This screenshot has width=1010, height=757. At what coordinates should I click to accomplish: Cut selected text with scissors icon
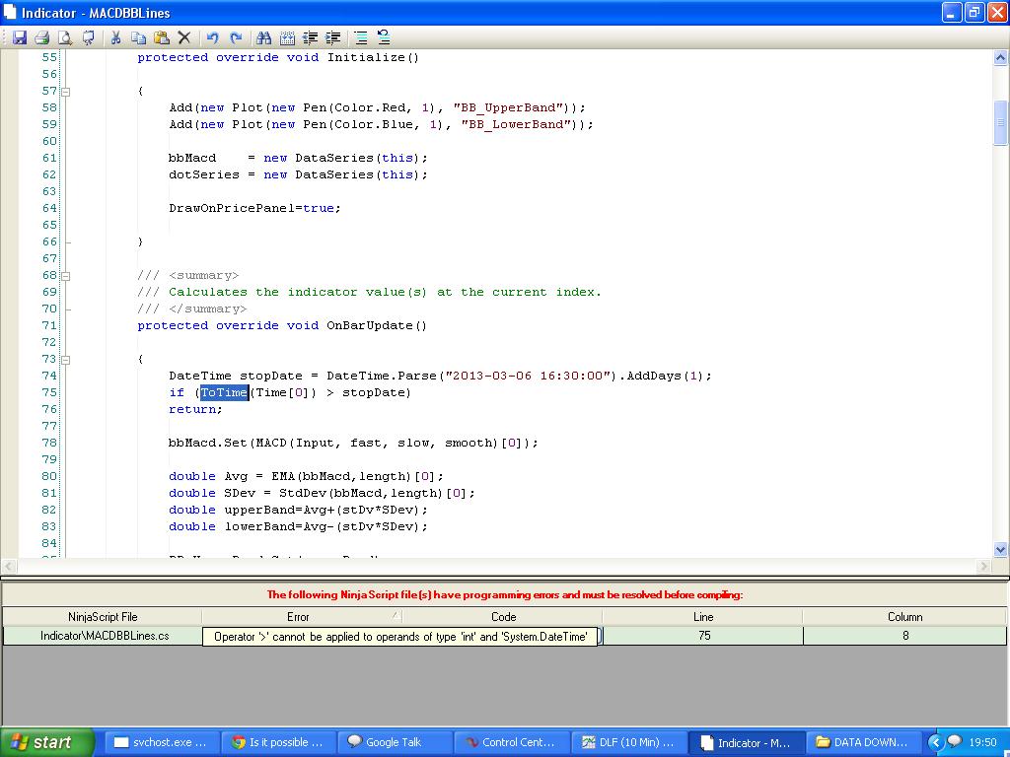115,37
